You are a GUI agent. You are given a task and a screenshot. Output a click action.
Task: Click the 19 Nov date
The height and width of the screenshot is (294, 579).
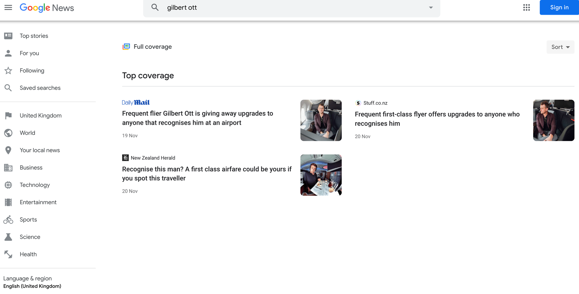[x=130, y=136]
